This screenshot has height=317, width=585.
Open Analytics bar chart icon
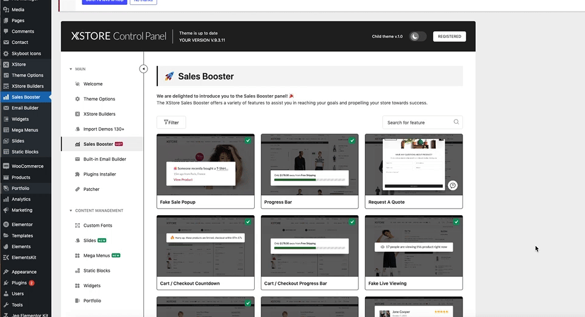pos(6,199)
